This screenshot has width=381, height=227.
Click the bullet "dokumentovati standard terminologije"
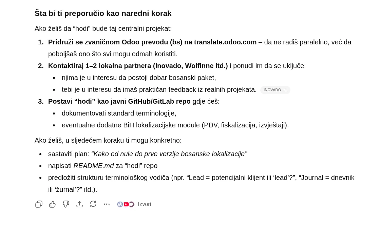[119, 113]
